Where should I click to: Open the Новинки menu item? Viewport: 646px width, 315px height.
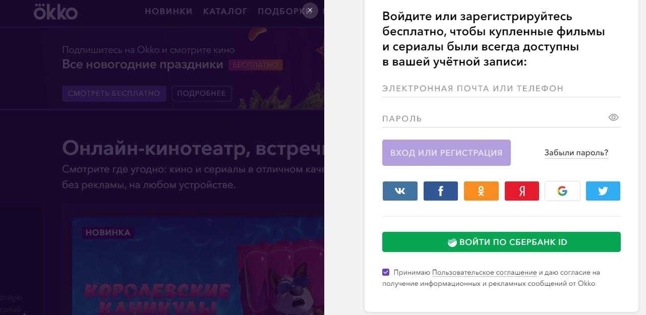[x=168, y=11]
